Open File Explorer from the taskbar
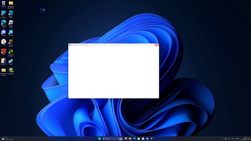Viewport: 251px width, 141px height. coord(130,139)
